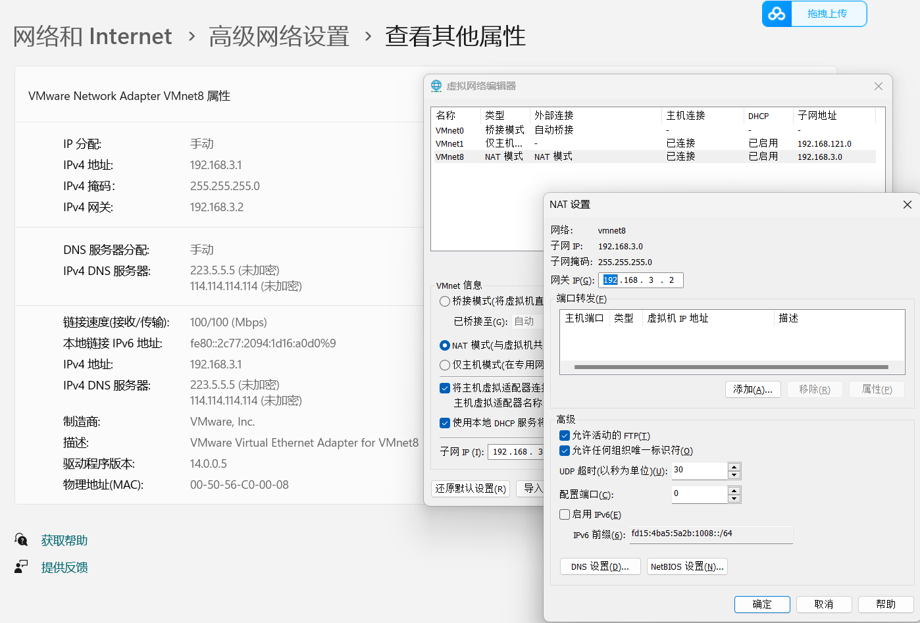920x623 pixels.
Task: Click the IPv6 前缀 field
Action: 711,534
